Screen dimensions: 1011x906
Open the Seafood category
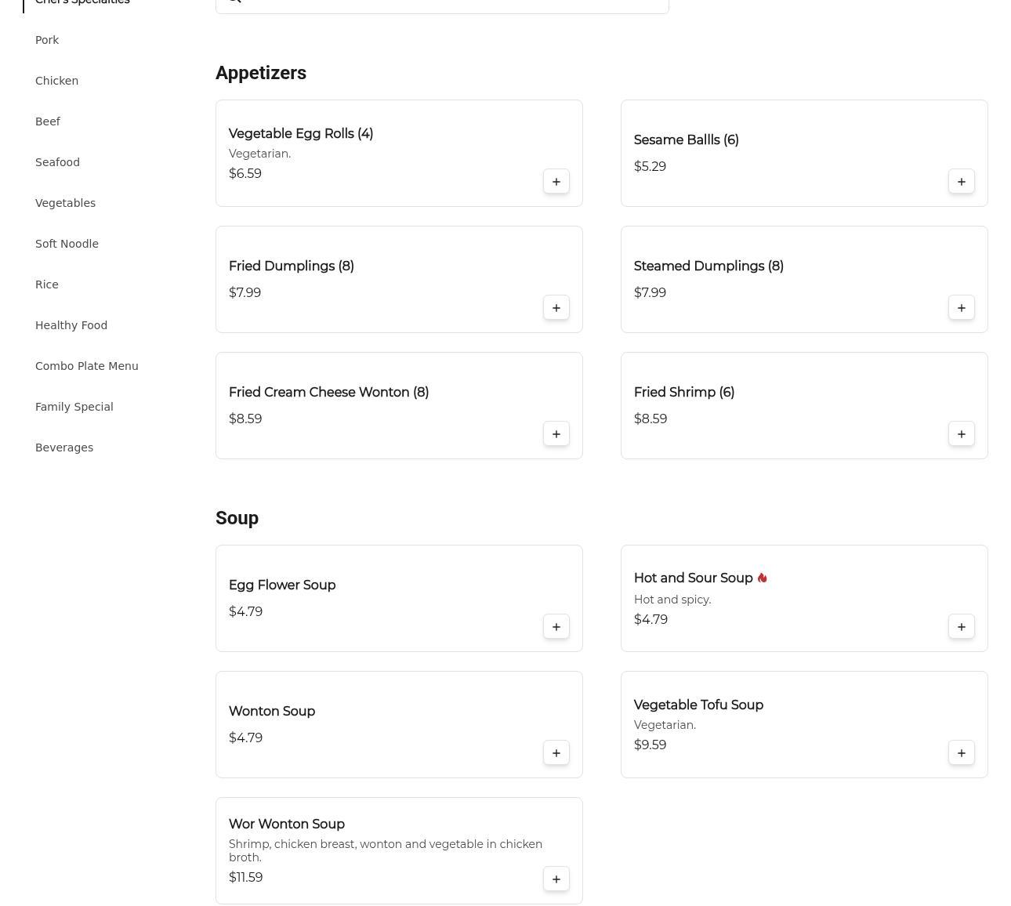pyautogui.click(x=57, y=162)
